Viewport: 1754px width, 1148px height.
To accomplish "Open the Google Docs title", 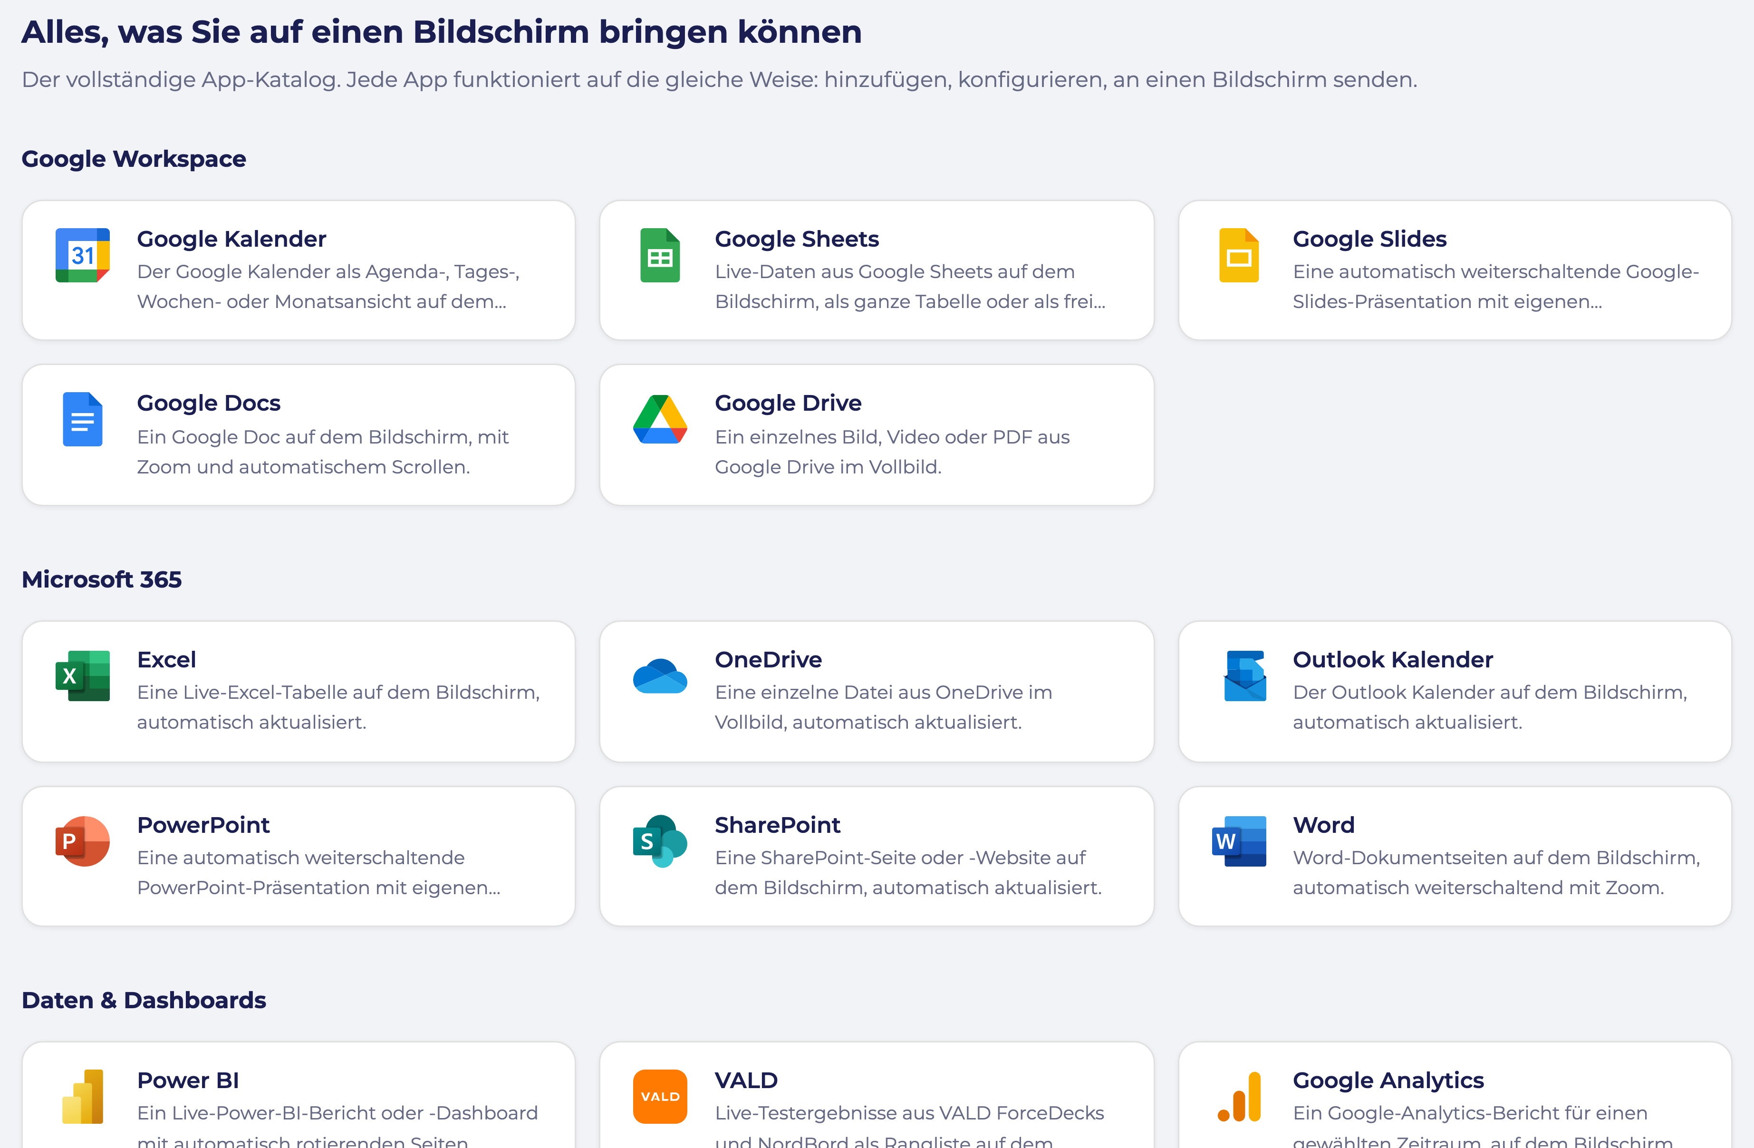I will (x=209, y=403).
